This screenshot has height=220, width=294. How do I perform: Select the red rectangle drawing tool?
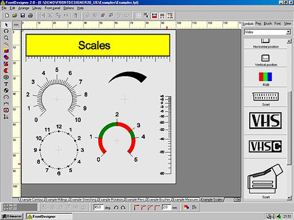pos(6,51)
